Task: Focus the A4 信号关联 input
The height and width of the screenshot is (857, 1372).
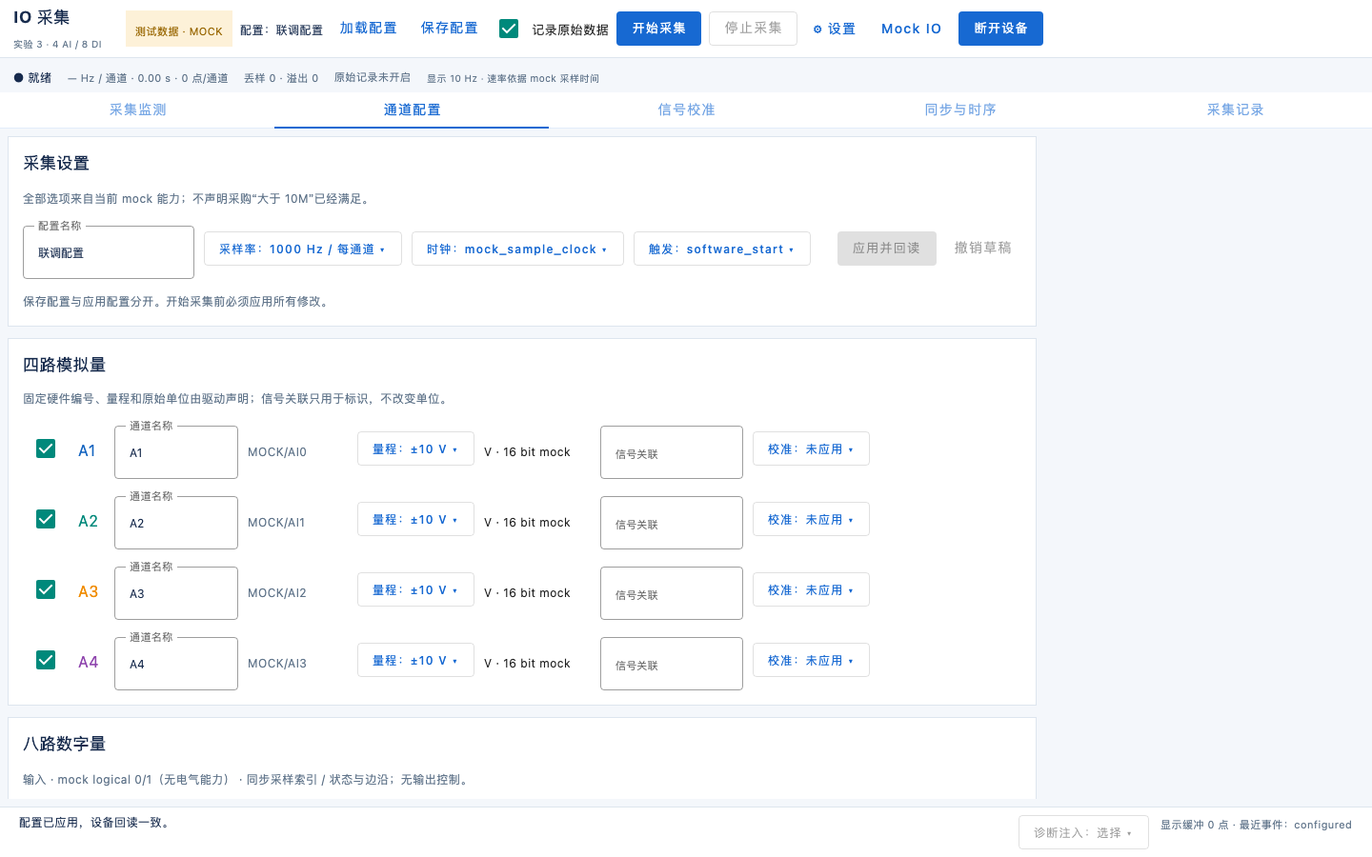Action: [x=672, y=664]
